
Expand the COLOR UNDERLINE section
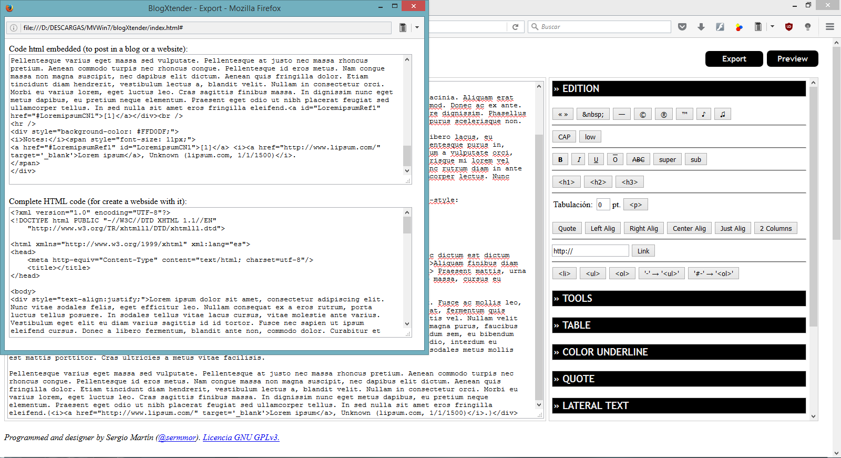tap(679, 352)
